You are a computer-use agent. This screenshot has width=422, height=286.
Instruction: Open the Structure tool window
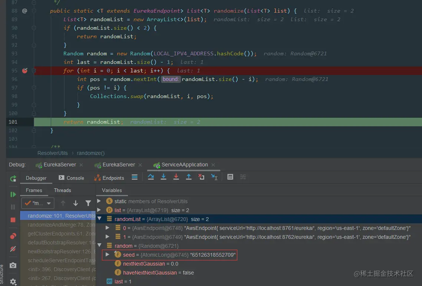(2, 275)
